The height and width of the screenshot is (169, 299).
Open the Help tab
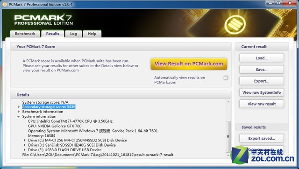click(92, 34)
